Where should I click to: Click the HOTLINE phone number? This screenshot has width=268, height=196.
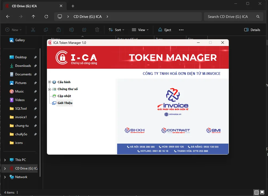tap(153, 151)
